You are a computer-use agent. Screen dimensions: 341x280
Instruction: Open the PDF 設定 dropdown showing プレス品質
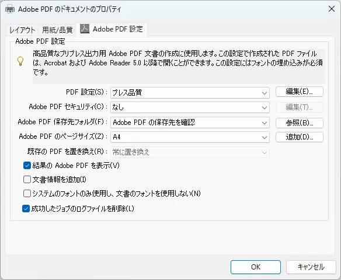[190, 93]
